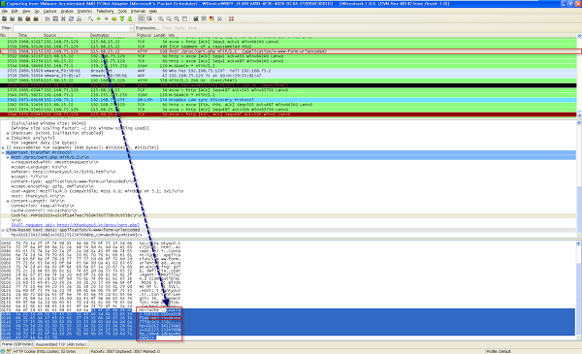Click Clear filter button
582x354 pixels.
[x=167, y=28]
